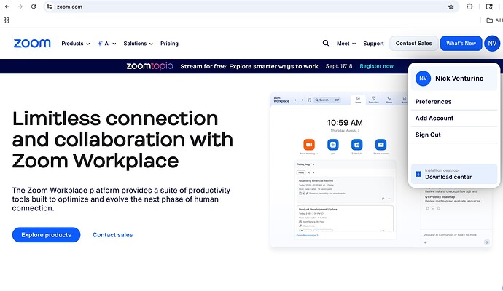Viewport: 503px width, 291px height.
Task: Click the What's New button
Action: 461,43
